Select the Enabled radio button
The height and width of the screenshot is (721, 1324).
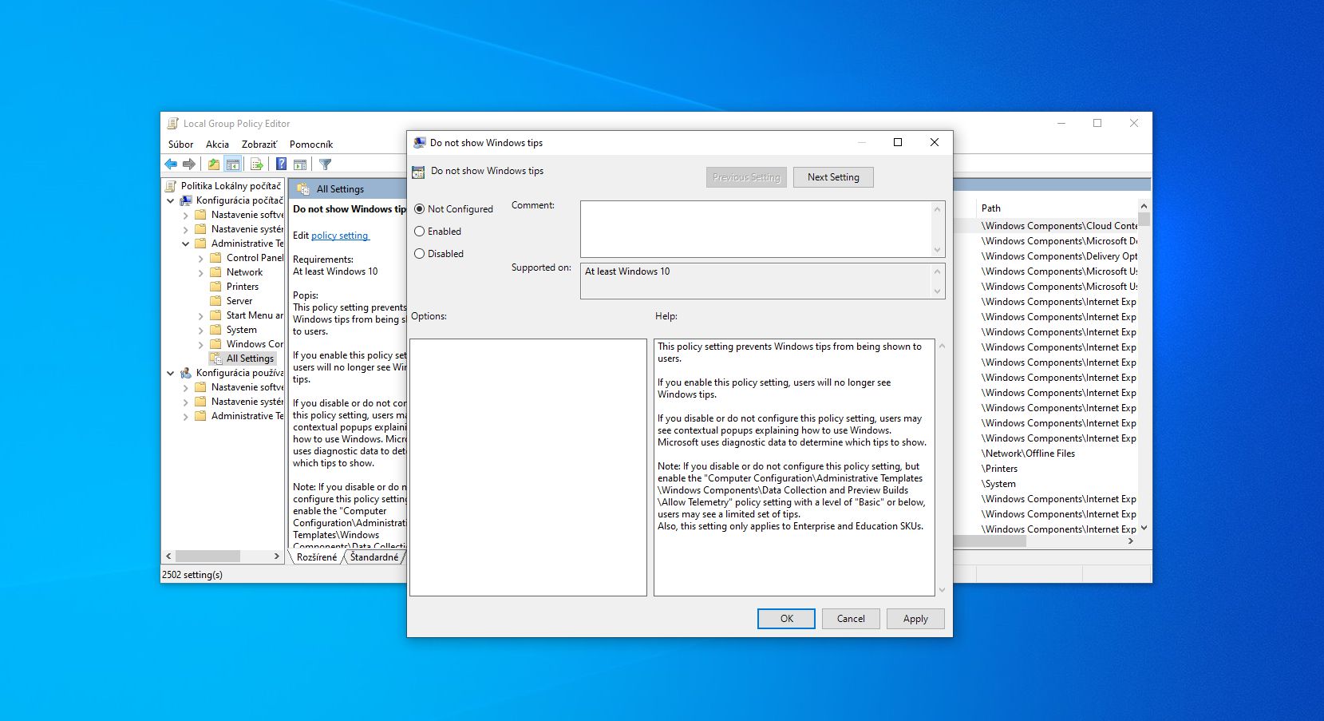(420, 232)
